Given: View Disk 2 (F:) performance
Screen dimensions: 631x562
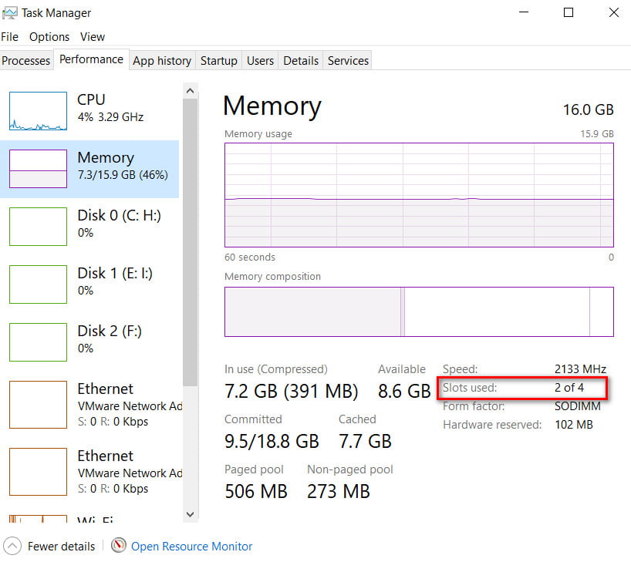Looking at the screenshot, I should (x=93, y=339).
